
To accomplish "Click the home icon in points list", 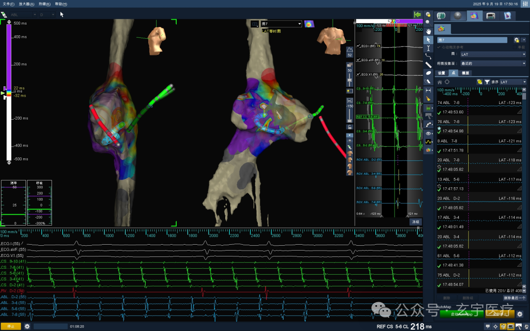I will (x=440, y=82).
